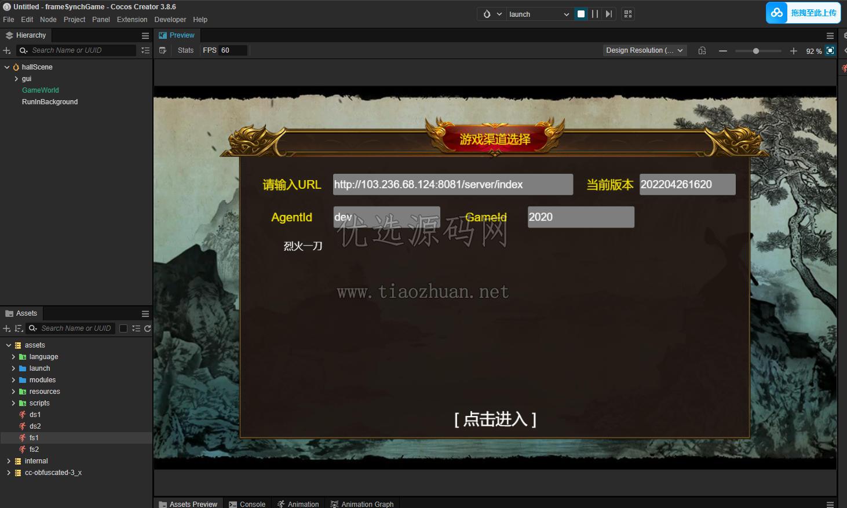Open the launch scene dropdown

pyautogui.click(x=539, y=14)
